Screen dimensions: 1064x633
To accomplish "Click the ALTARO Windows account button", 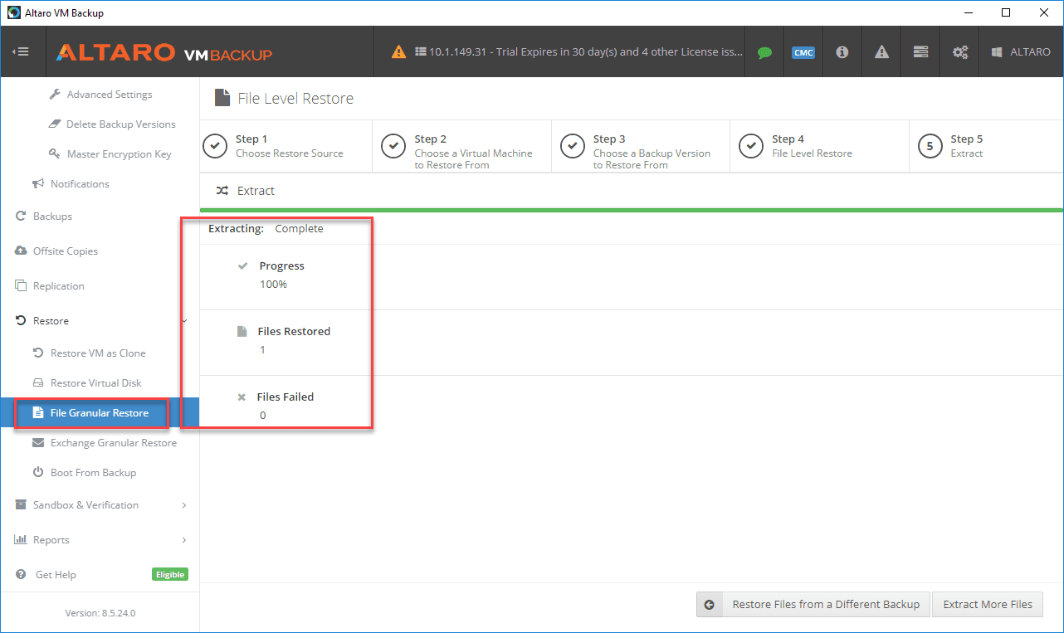I will tap(1021, 51).
